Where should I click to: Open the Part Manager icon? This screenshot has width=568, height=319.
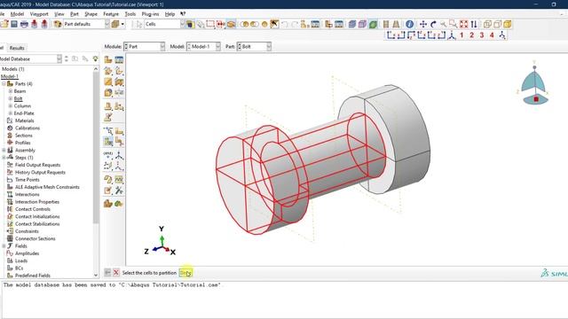(119, 59)
